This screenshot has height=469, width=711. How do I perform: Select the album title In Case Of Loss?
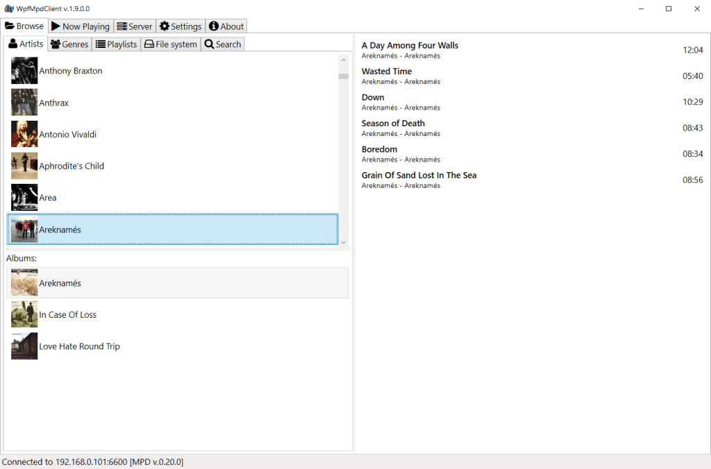coord(67,314)
